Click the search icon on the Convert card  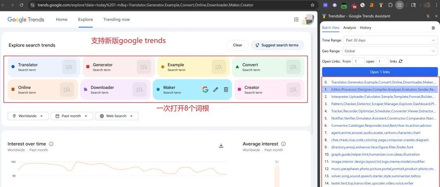[x=293, y=67]
